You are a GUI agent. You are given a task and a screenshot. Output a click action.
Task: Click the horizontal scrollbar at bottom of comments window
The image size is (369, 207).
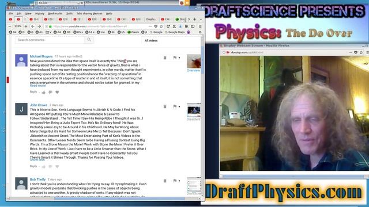pos(120,198)
